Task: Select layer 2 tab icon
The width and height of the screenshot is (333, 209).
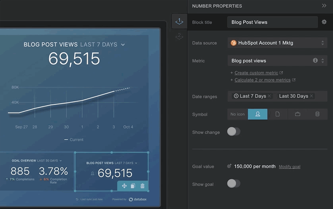Action: 179,36
